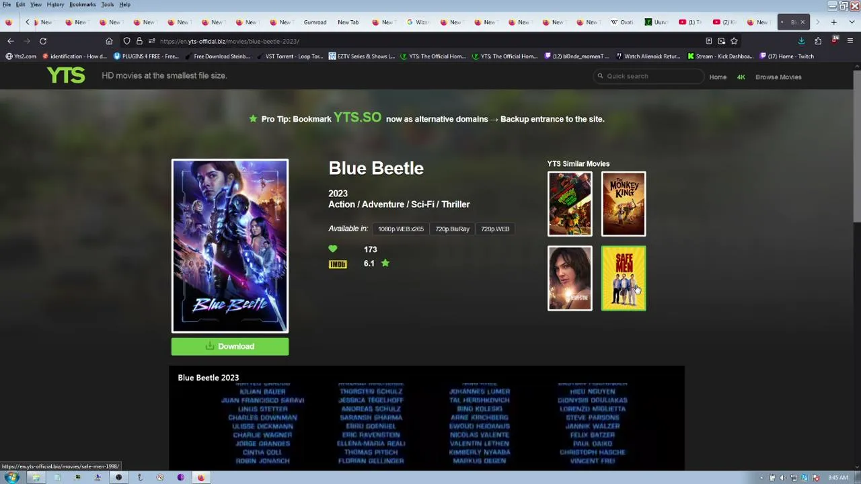Open the Tools menu
861x484 pixels.
[108, 5]
